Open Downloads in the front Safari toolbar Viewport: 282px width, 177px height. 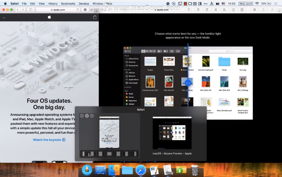point(85,10)
